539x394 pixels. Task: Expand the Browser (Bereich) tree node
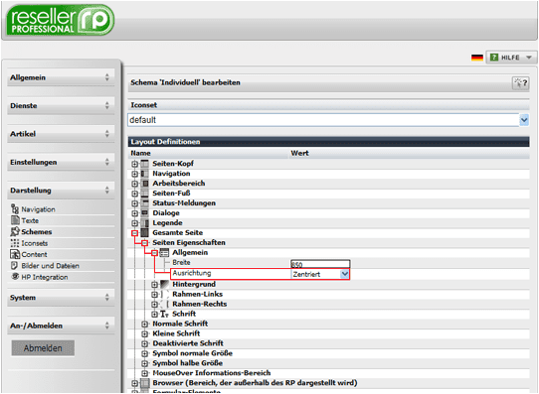(x=135, y=383)
